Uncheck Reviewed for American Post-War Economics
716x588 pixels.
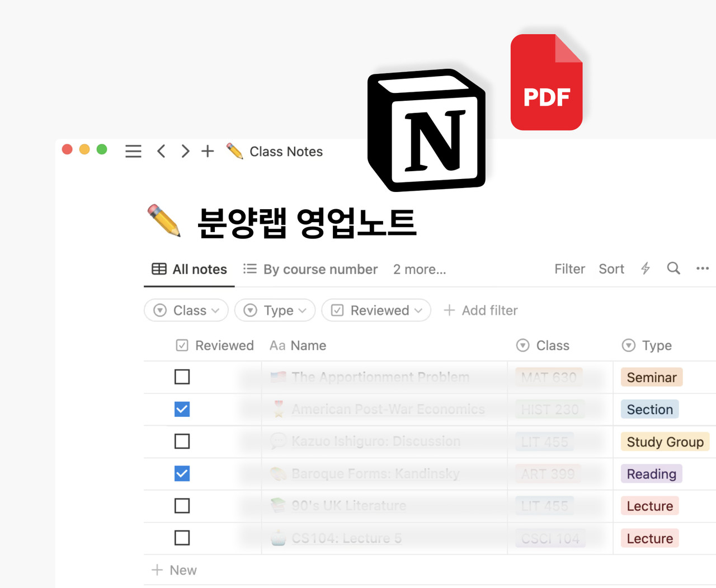coord(182,409)
